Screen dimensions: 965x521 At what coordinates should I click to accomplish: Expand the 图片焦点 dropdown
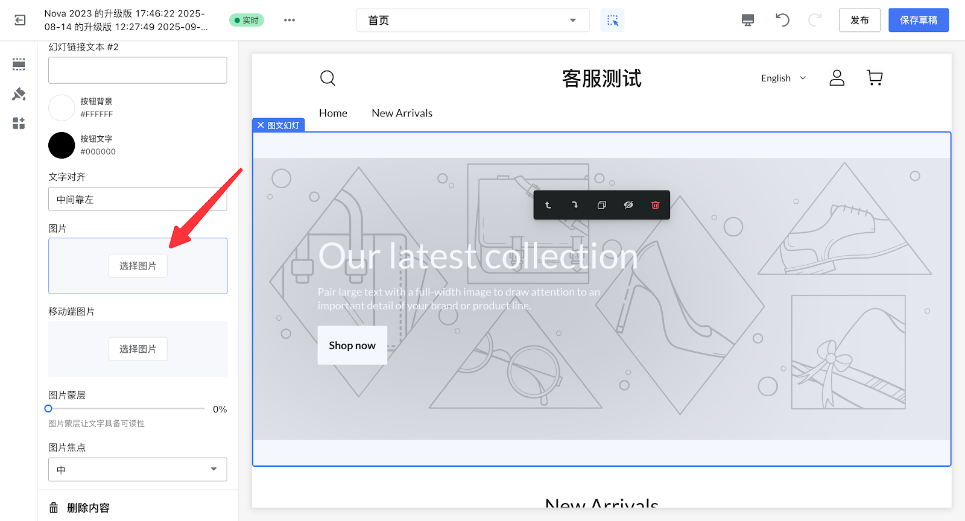(138, 470)
